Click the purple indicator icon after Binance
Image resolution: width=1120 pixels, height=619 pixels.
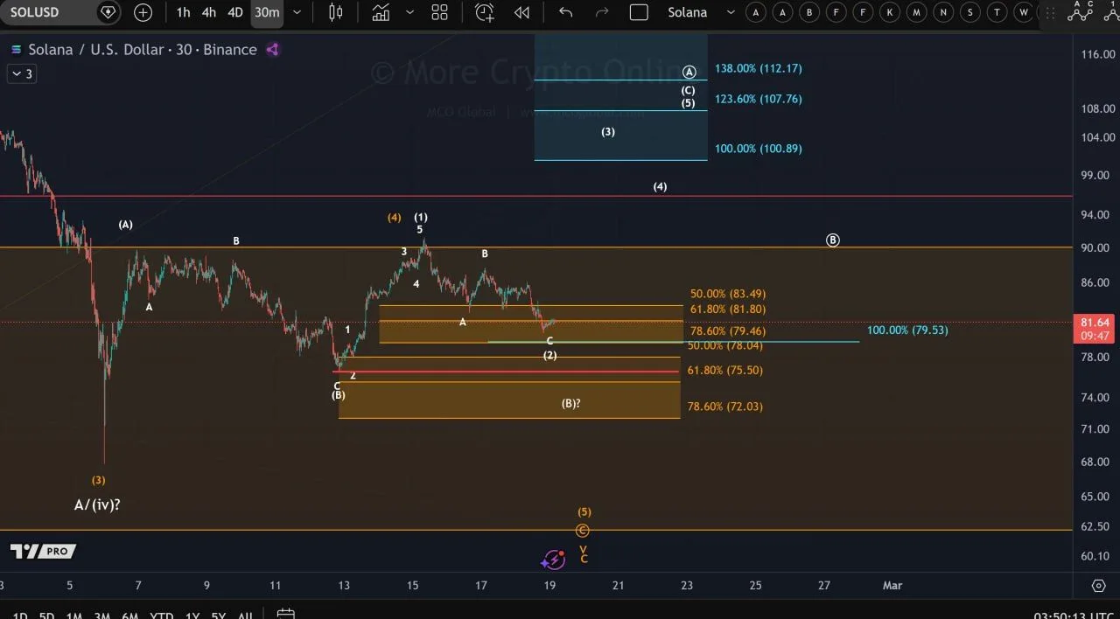pyautogui.click(x=272, y=50)
